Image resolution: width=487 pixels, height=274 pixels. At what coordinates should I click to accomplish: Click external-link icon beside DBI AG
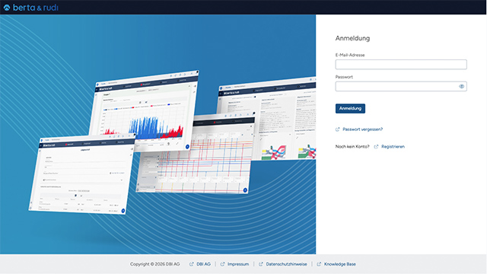click(x=191, y=264)
